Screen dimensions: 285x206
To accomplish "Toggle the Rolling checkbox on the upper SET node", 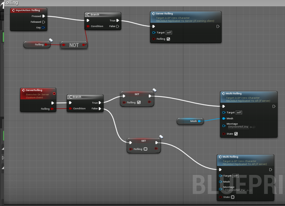I will tap(139, 102).
